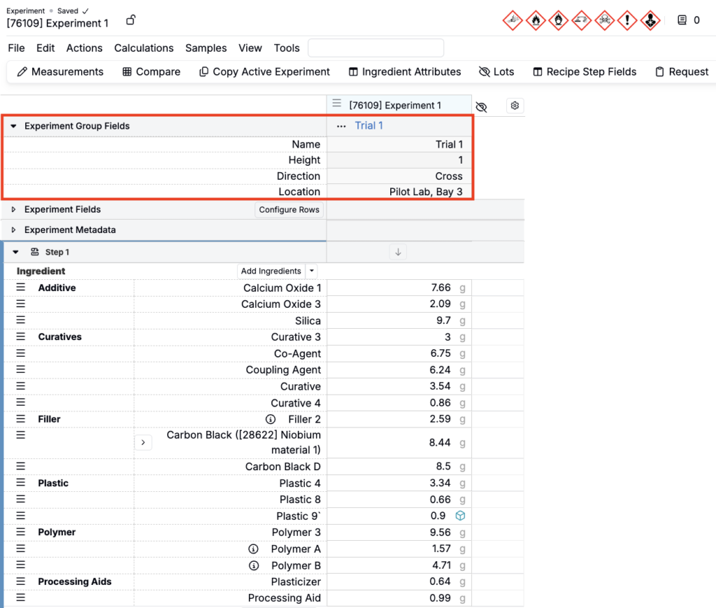This screenshot has height=608, width=716.
Task: Click drag handle for Silica row
Action: click(x=21, y=320)
